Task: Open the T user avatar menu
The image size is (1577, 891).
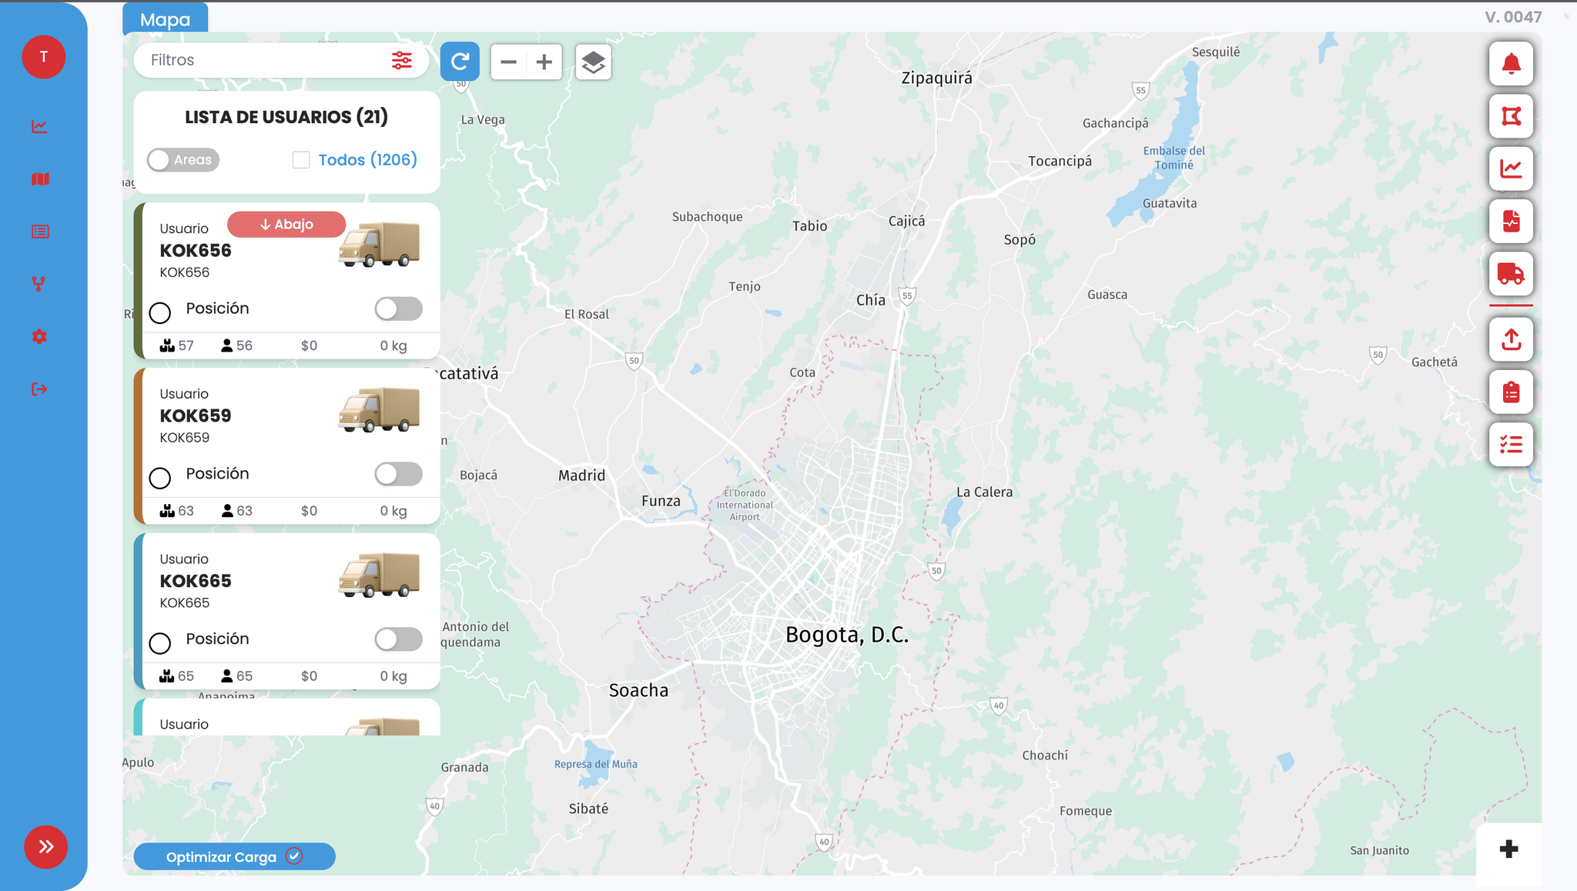Action: click(x=43, y=56)
